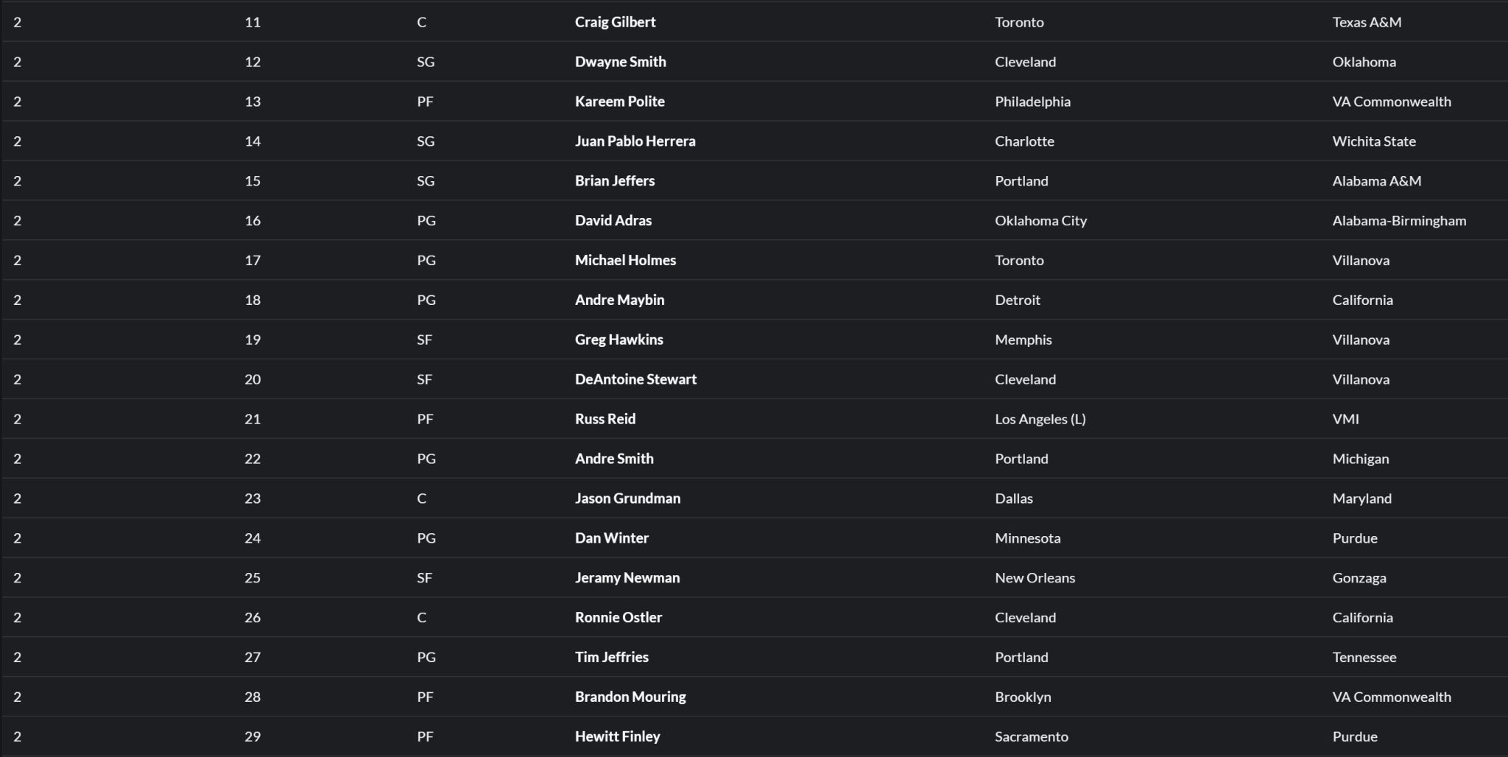
Task: View David Adras player details
Action: tap(613, 221)
